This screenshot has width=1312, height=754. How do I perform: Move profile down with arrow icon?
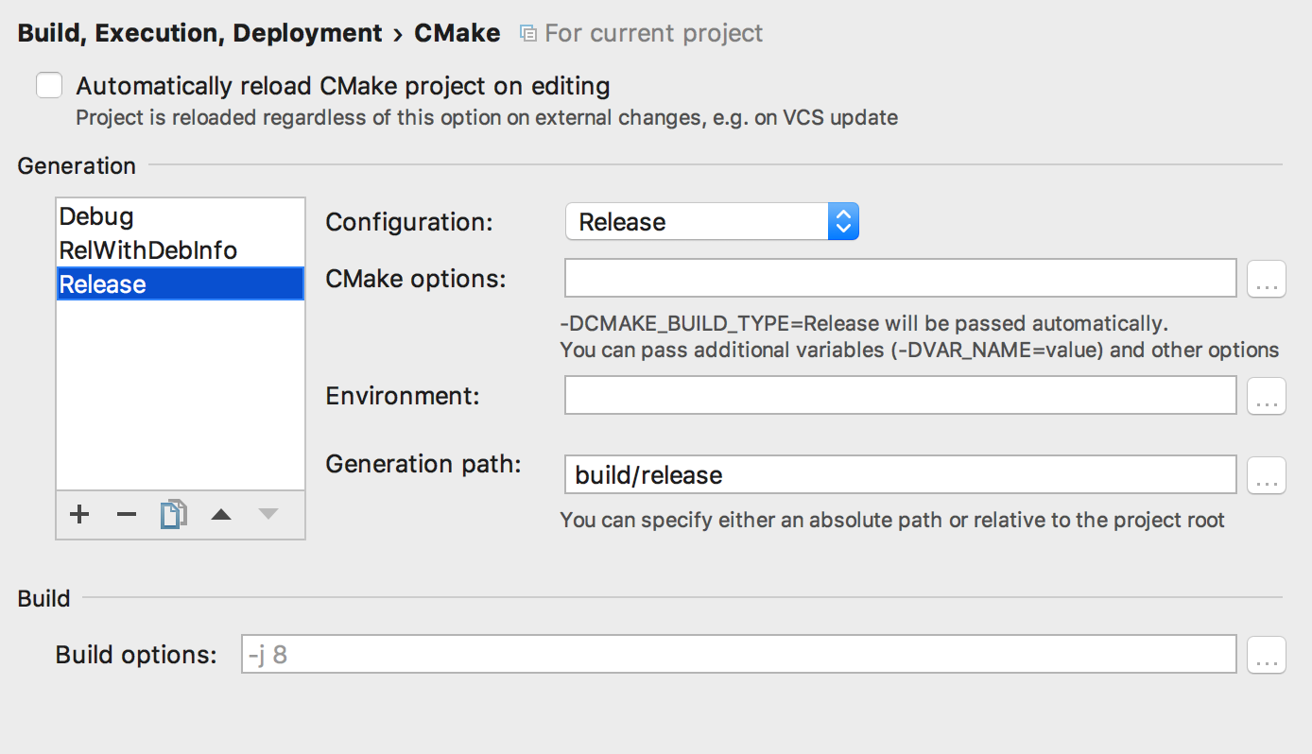tap(268, 514)
